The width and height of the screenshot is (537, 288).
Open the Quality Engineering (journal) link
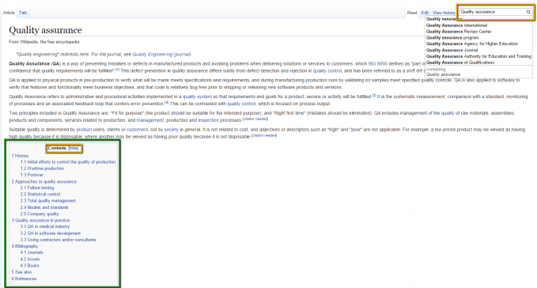(161, 54)
